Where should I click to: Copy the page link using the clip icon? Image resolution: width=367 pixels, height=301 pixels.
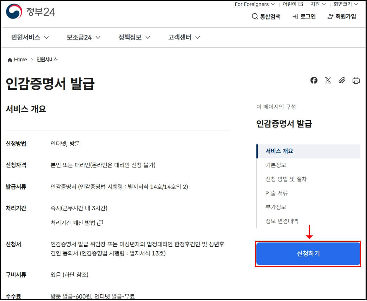(x=342, y=80)
